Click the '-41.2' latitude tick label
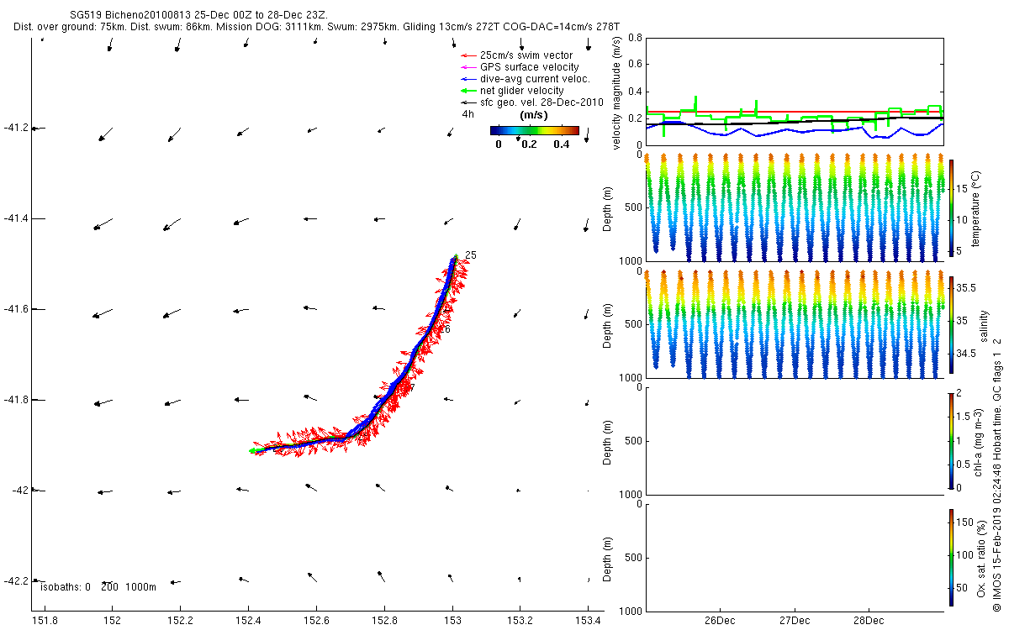Image resolution: width=1009 pixels, height=630 pixels. coord(16,128)
